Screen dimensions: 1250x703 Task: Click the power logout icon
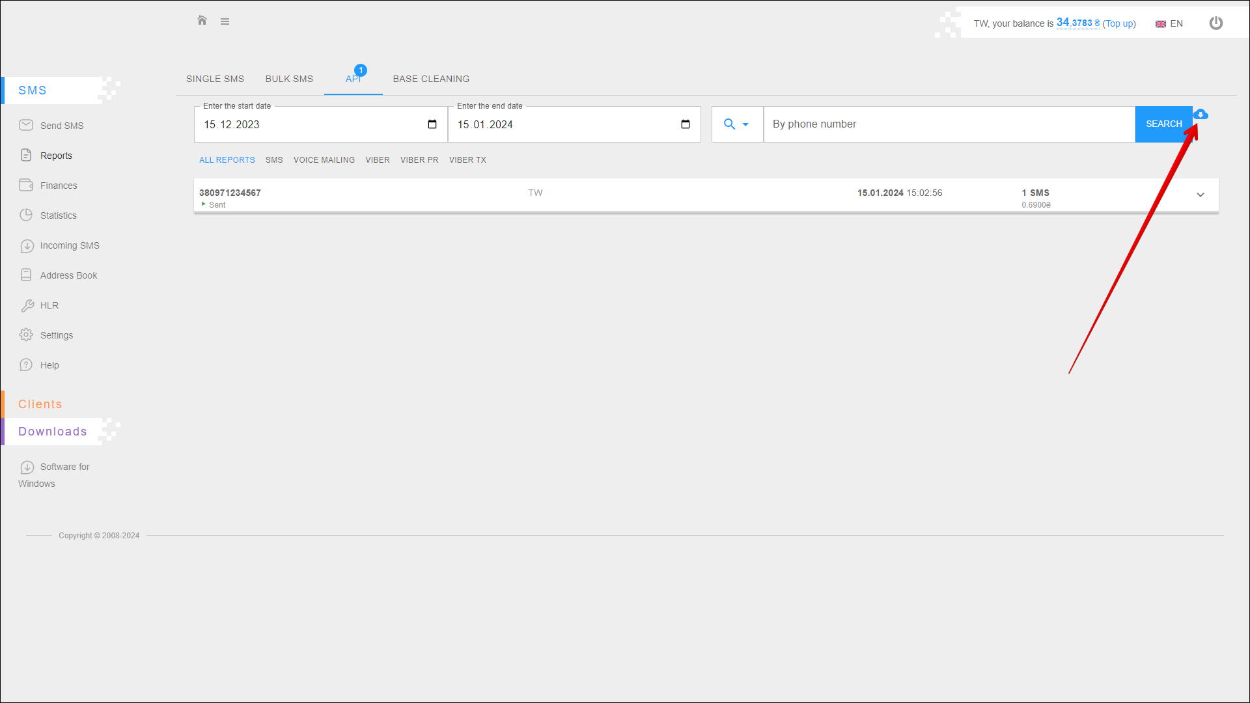pyautogui.click(x=1215, y=23)
